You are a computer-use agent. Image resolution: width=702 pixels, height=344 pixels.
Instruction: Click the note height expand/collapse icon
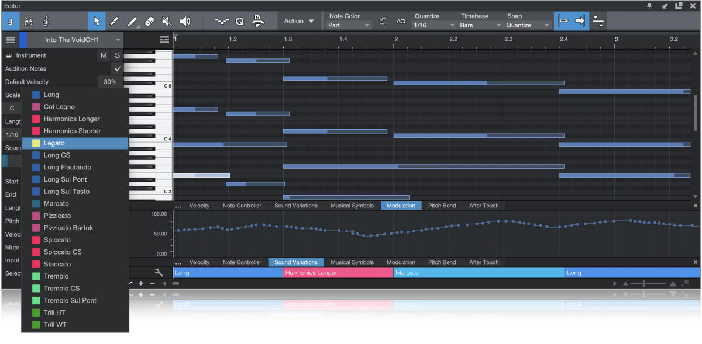point(598,21)
